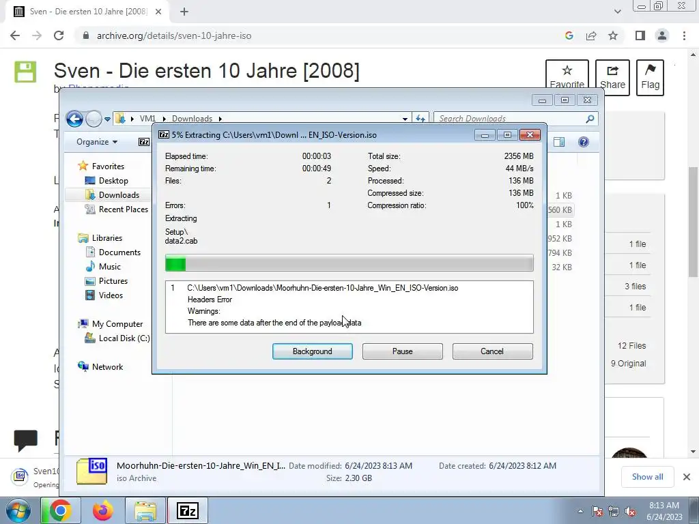Open the Chrome profile avatar
699x524 pixels.
pyautogui.click(x=662, y=35)
